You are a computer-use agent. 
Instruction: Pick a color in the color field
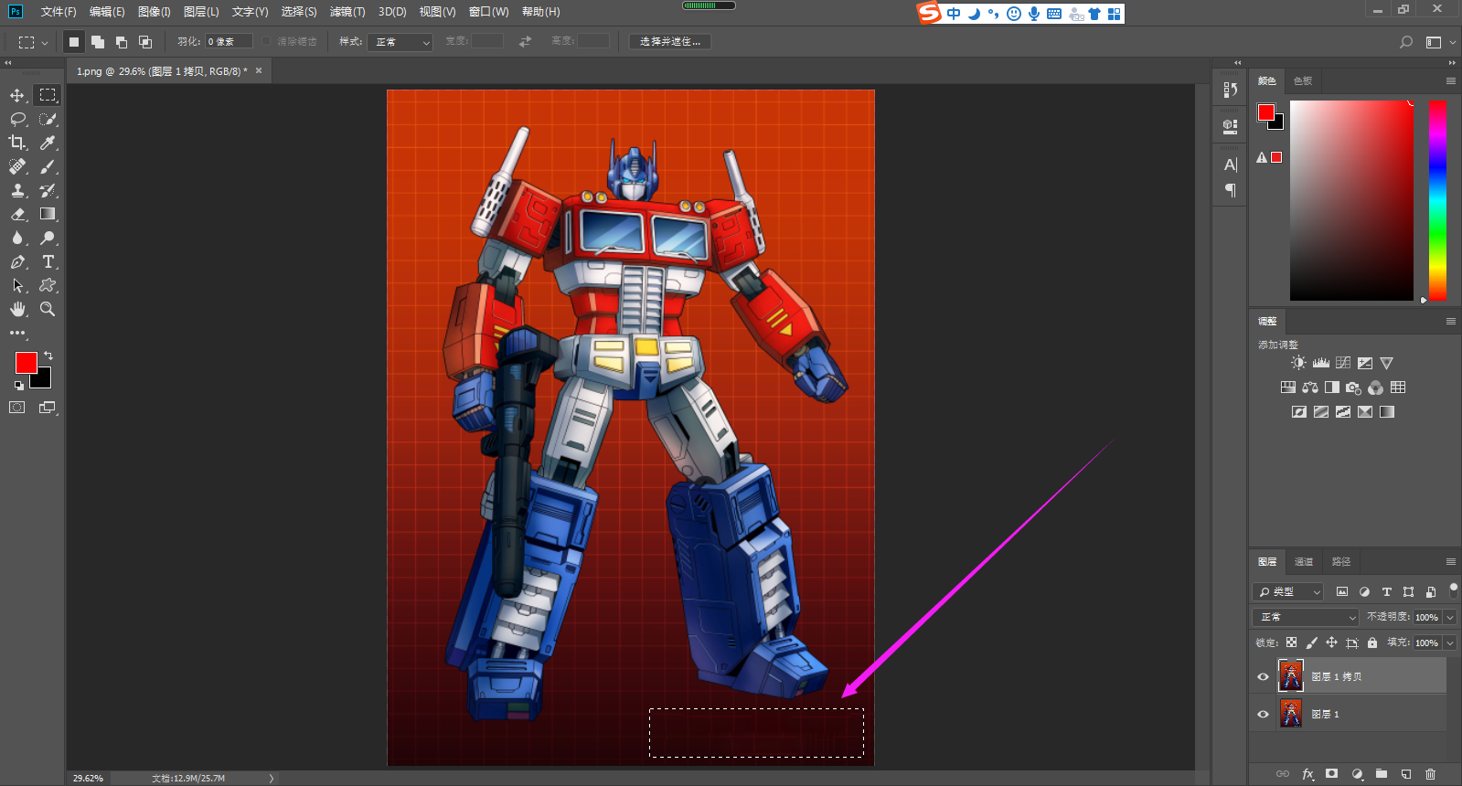1351,200
